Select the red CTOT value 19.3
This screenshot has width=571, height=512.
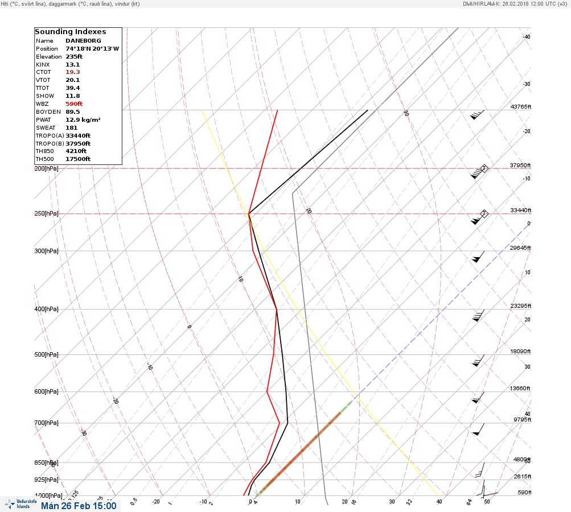72,72
